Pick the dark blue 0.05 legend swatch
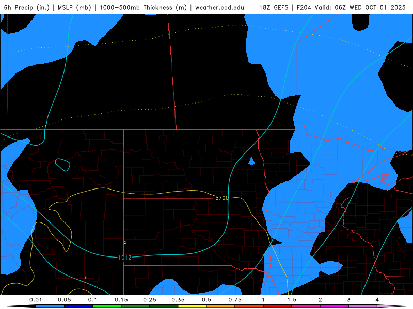This screenshot has width=413, height=309. pyautogui.click(x=78, y=306)
